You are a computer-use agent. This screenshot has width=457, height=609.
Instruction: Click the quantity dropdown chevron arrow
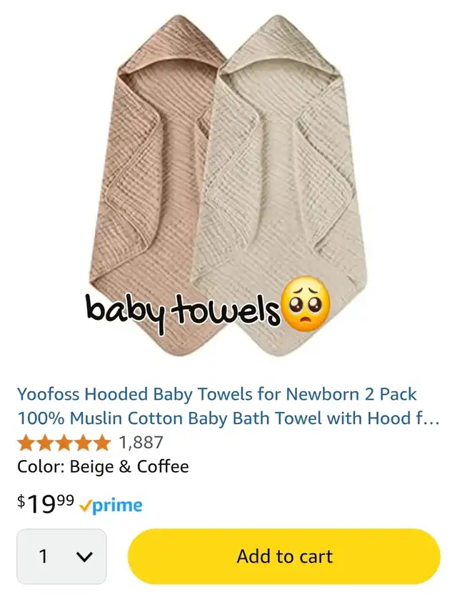tap(84, 557)
